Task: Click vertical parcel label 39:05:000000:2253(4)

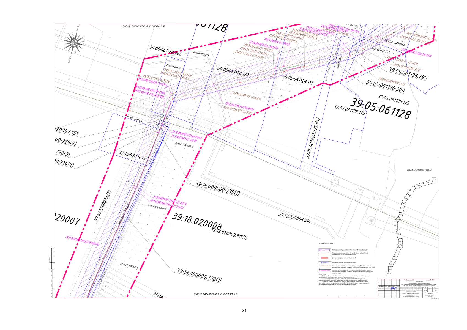Action: click(313, 138)
